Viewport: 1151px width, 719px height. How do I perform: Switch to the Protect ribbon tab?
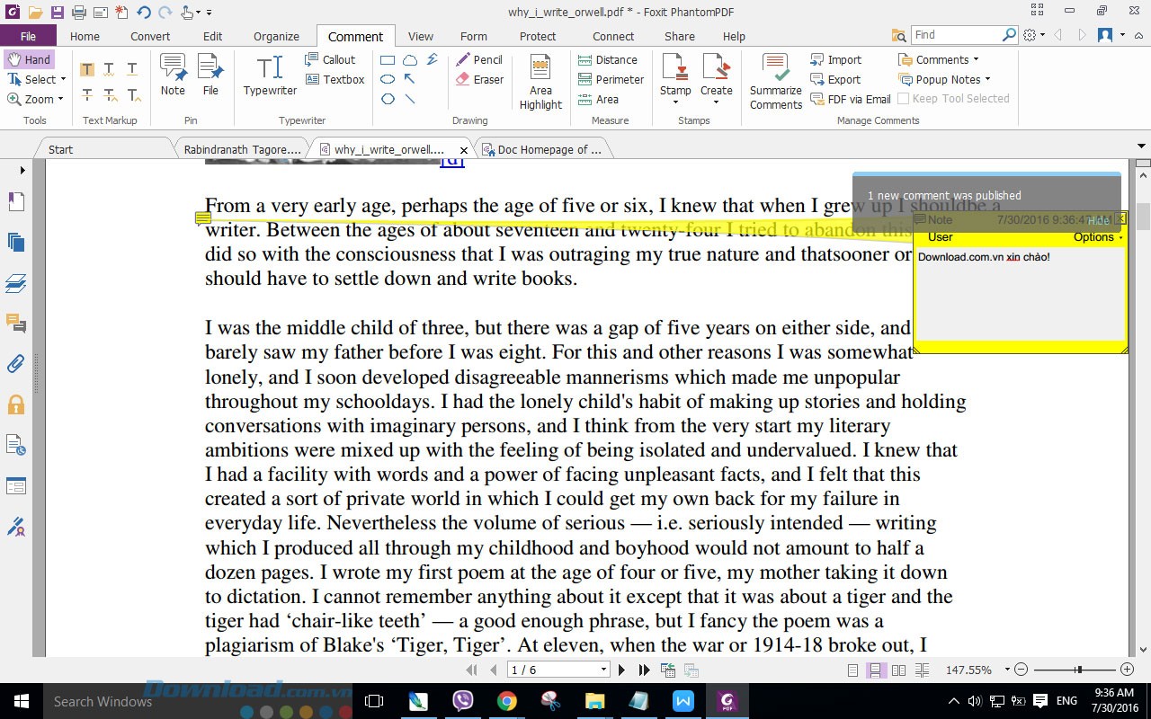(538, 37)
